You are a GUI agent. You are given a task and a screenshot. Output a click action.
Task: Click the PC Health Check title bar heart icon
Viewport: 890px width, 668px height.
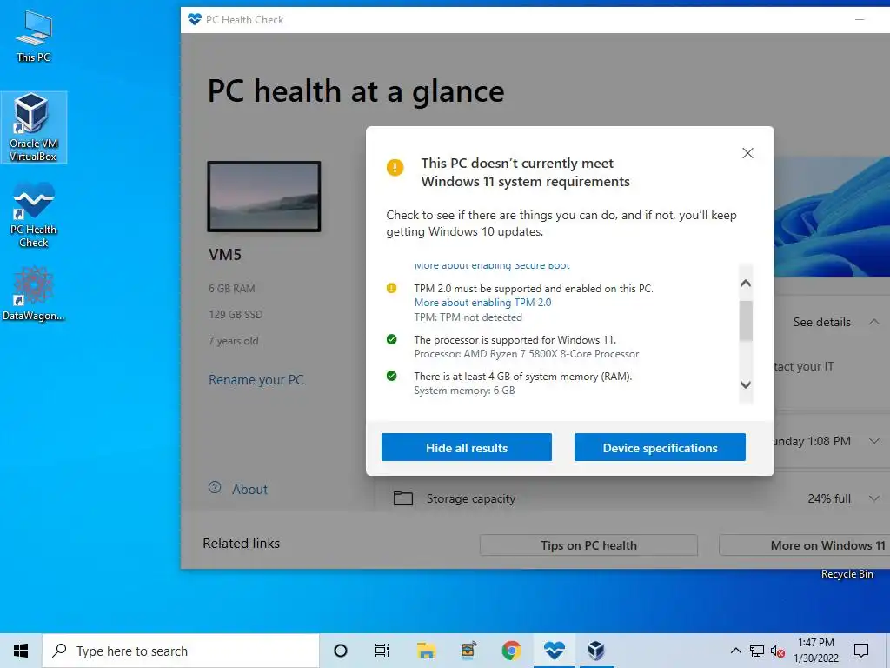click(195, 19)
